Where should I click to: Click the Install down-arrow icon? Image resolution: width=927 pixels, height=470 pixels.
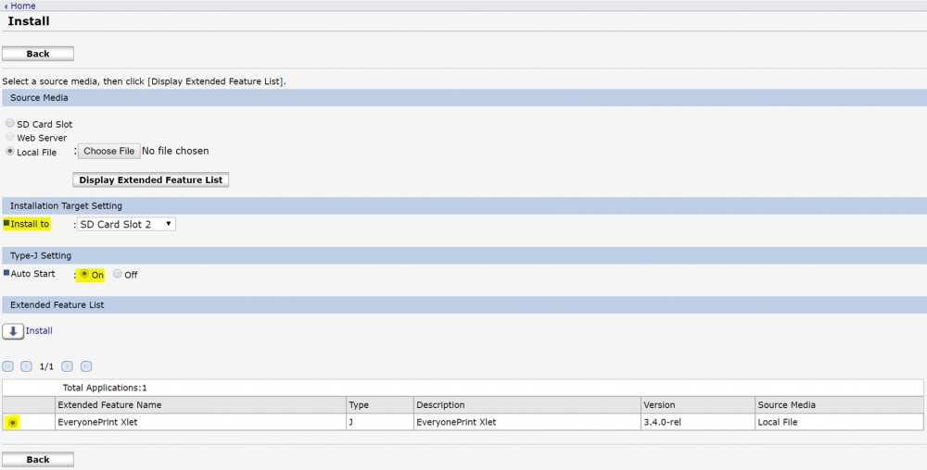[13, 331]
